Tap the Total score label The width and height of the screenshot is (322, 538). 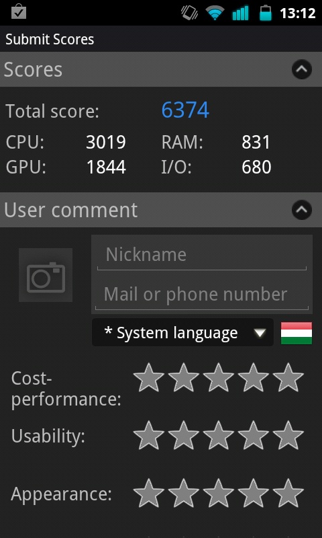[52, 112]
